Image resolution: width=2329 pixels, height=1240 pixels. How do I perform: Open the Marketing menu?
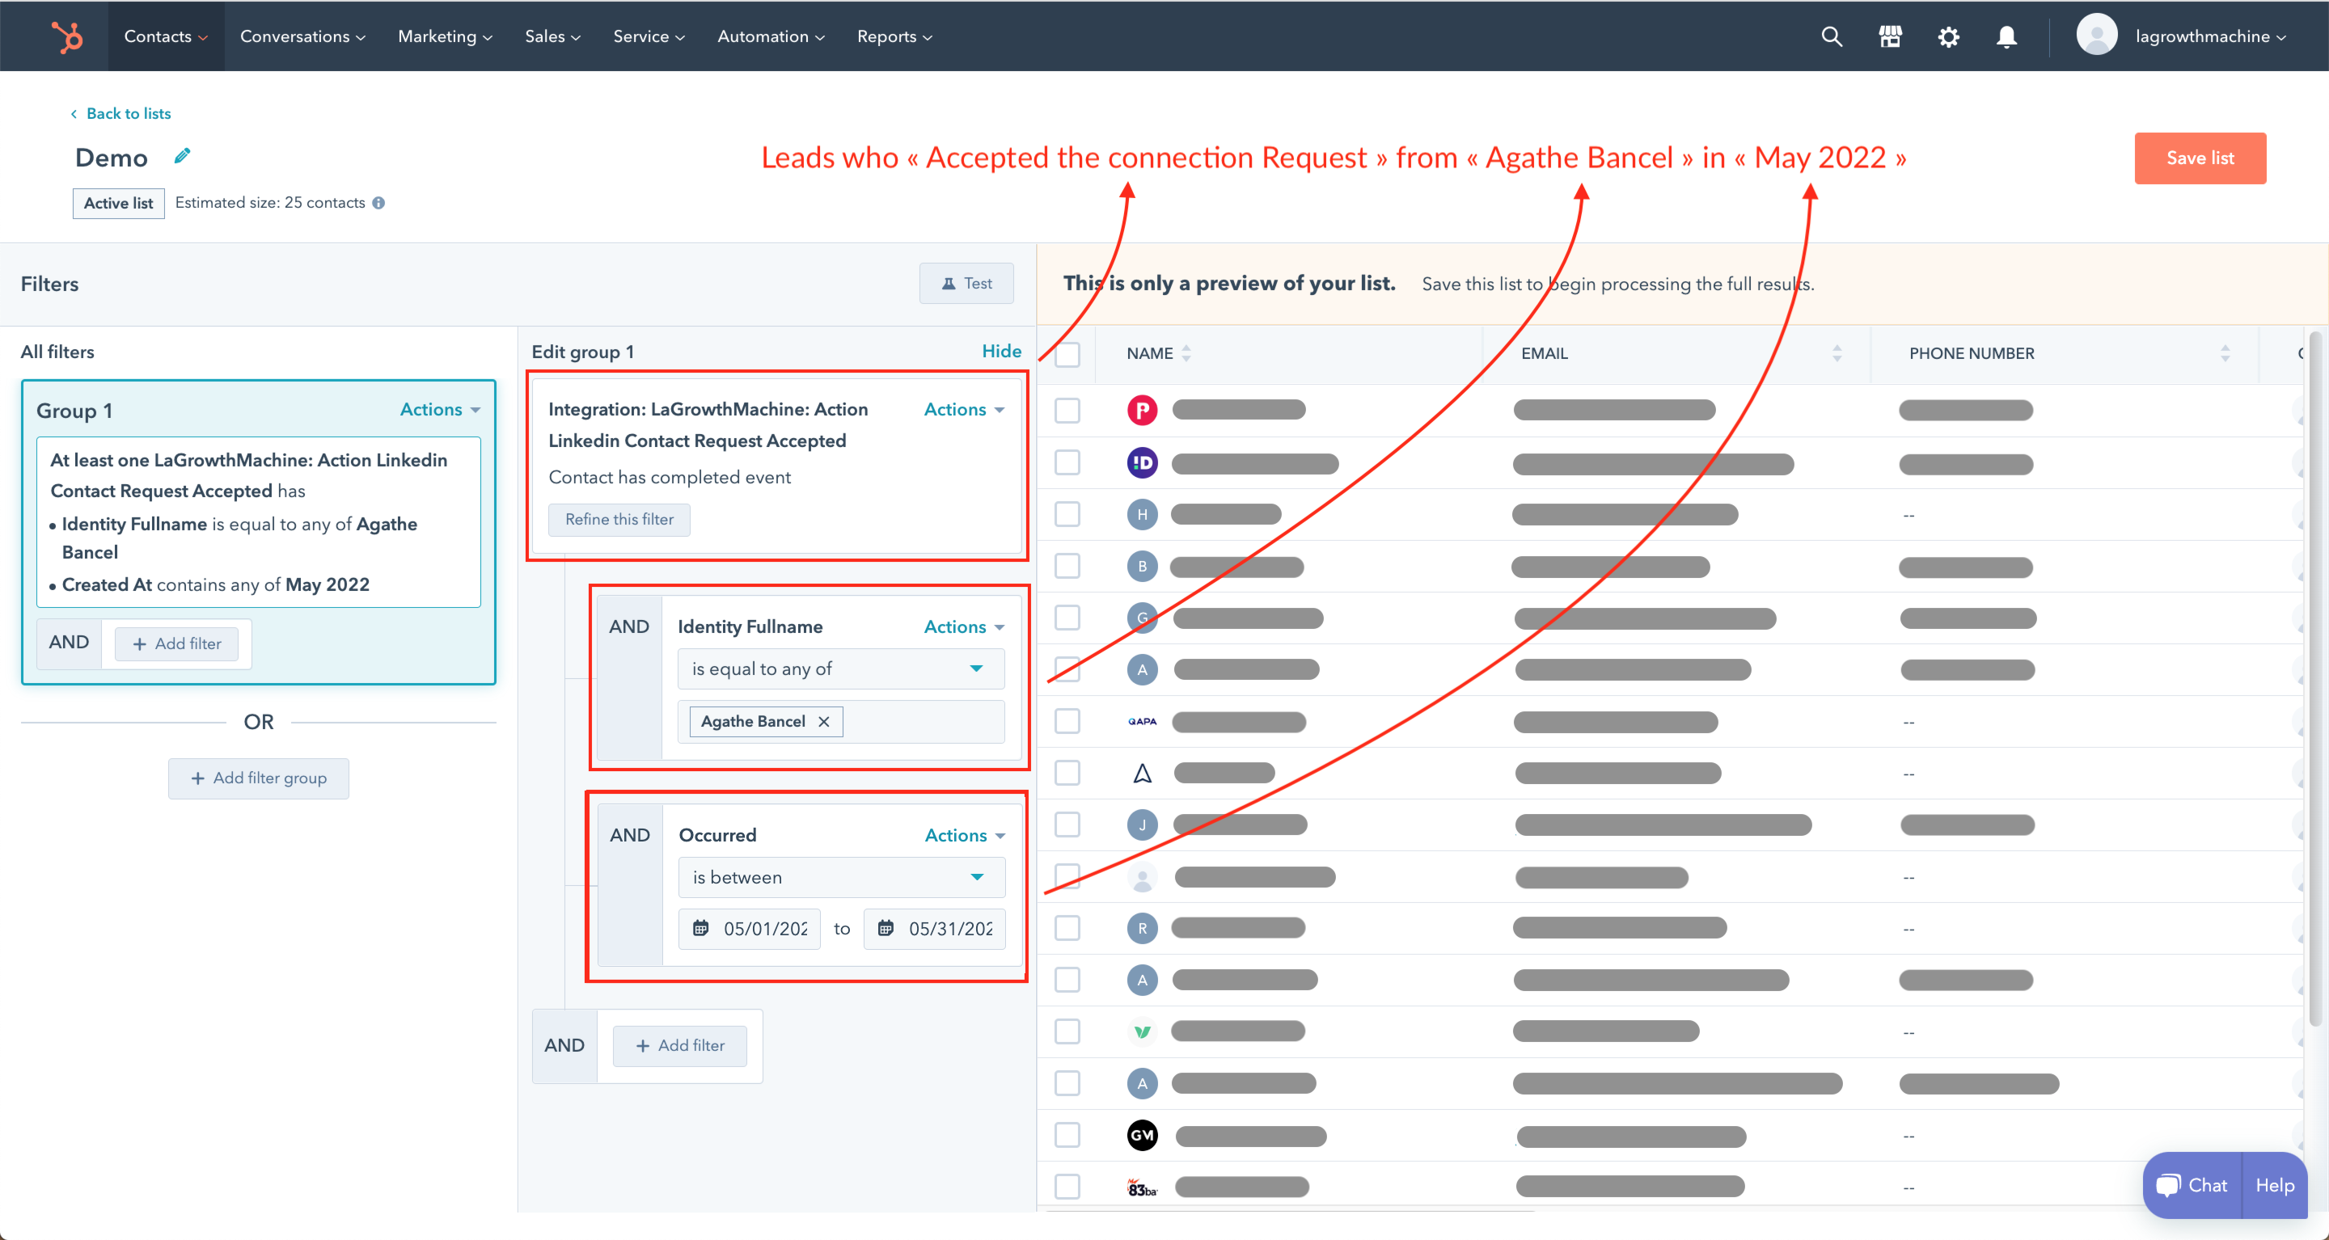(445, 37)
